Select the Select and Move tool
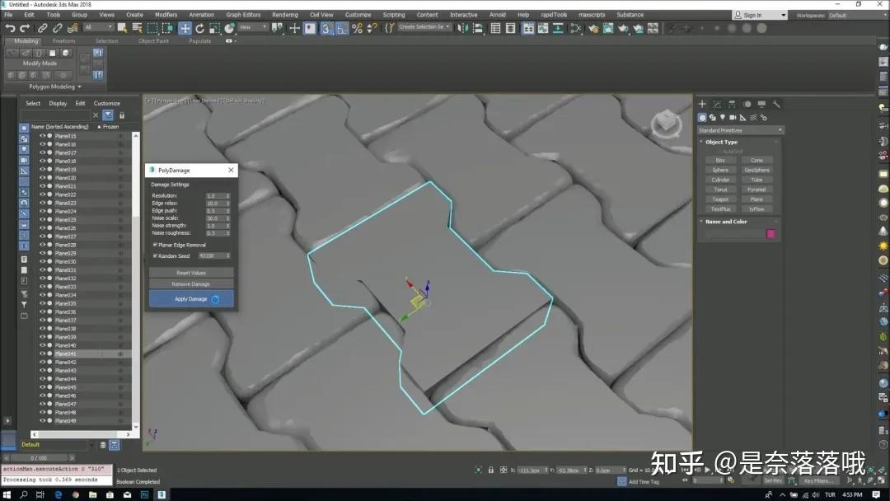Image resolution: width=890 pixels, height=501 pixels. tap(185, 28)
